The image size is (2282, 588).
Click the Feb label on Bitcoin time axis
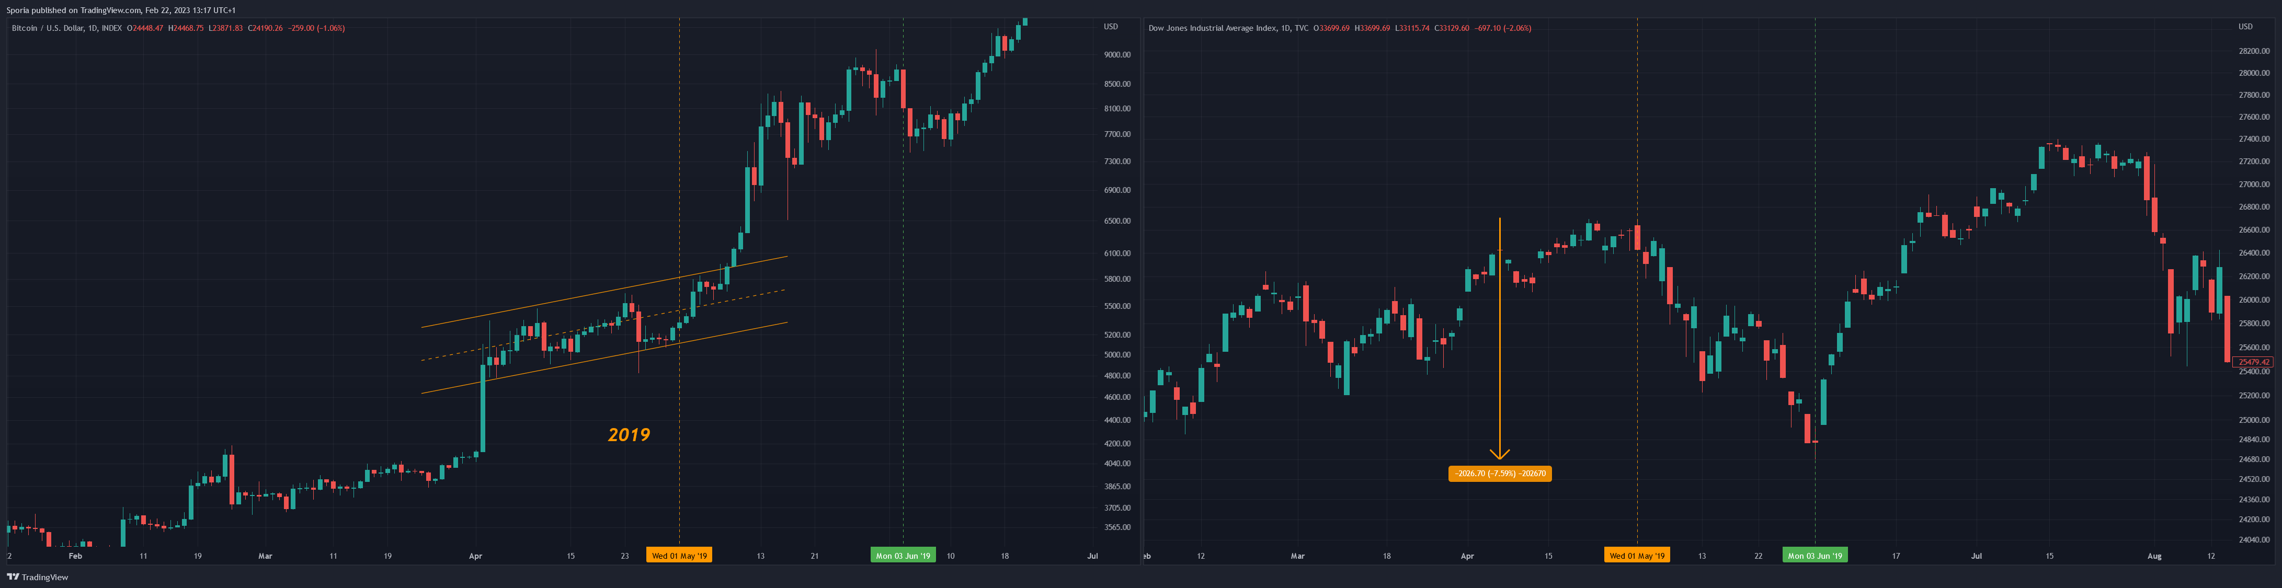pos(75,556)
